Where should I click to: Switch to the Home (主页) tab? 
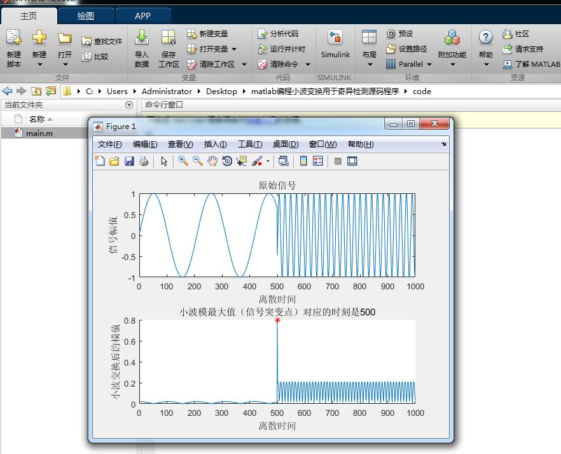(29, 16)
